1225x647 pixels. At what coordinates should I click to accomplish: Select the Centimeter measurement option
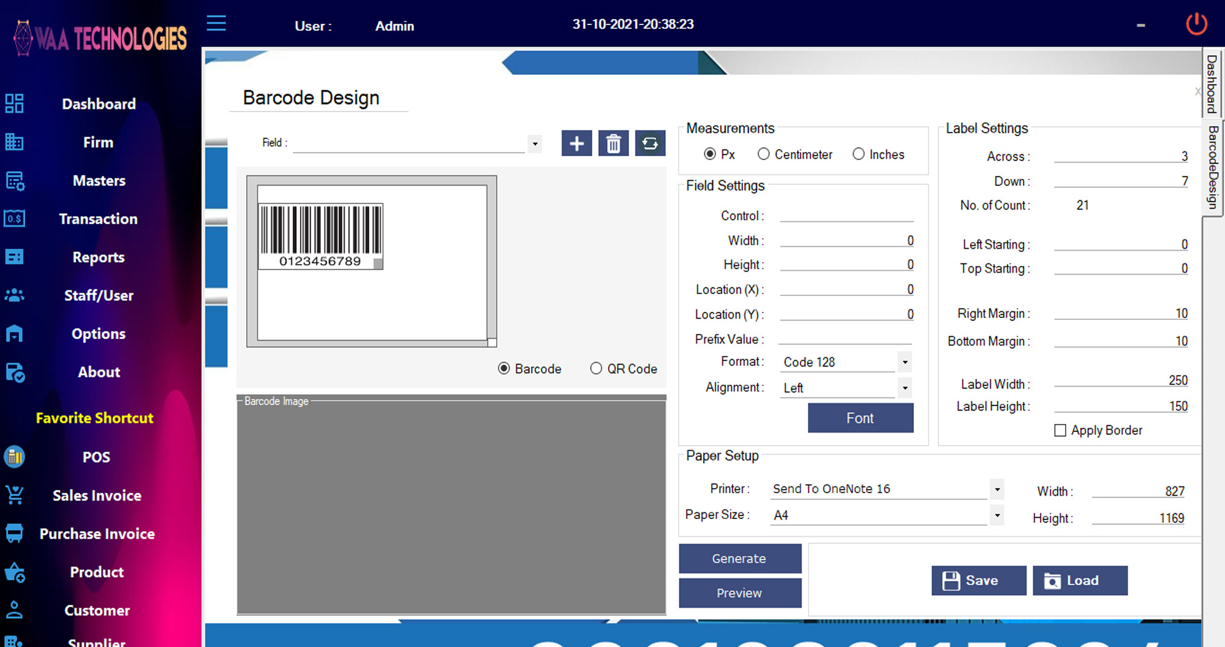pyautogui.click(x=764, y=154)
